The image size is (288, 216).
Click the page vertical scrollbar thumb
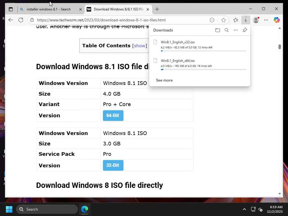click(x=280, y=47)
